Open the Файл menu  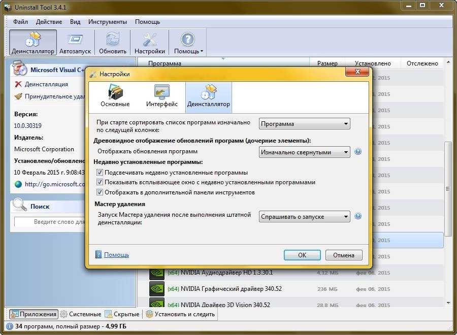[x=20, y=22]
